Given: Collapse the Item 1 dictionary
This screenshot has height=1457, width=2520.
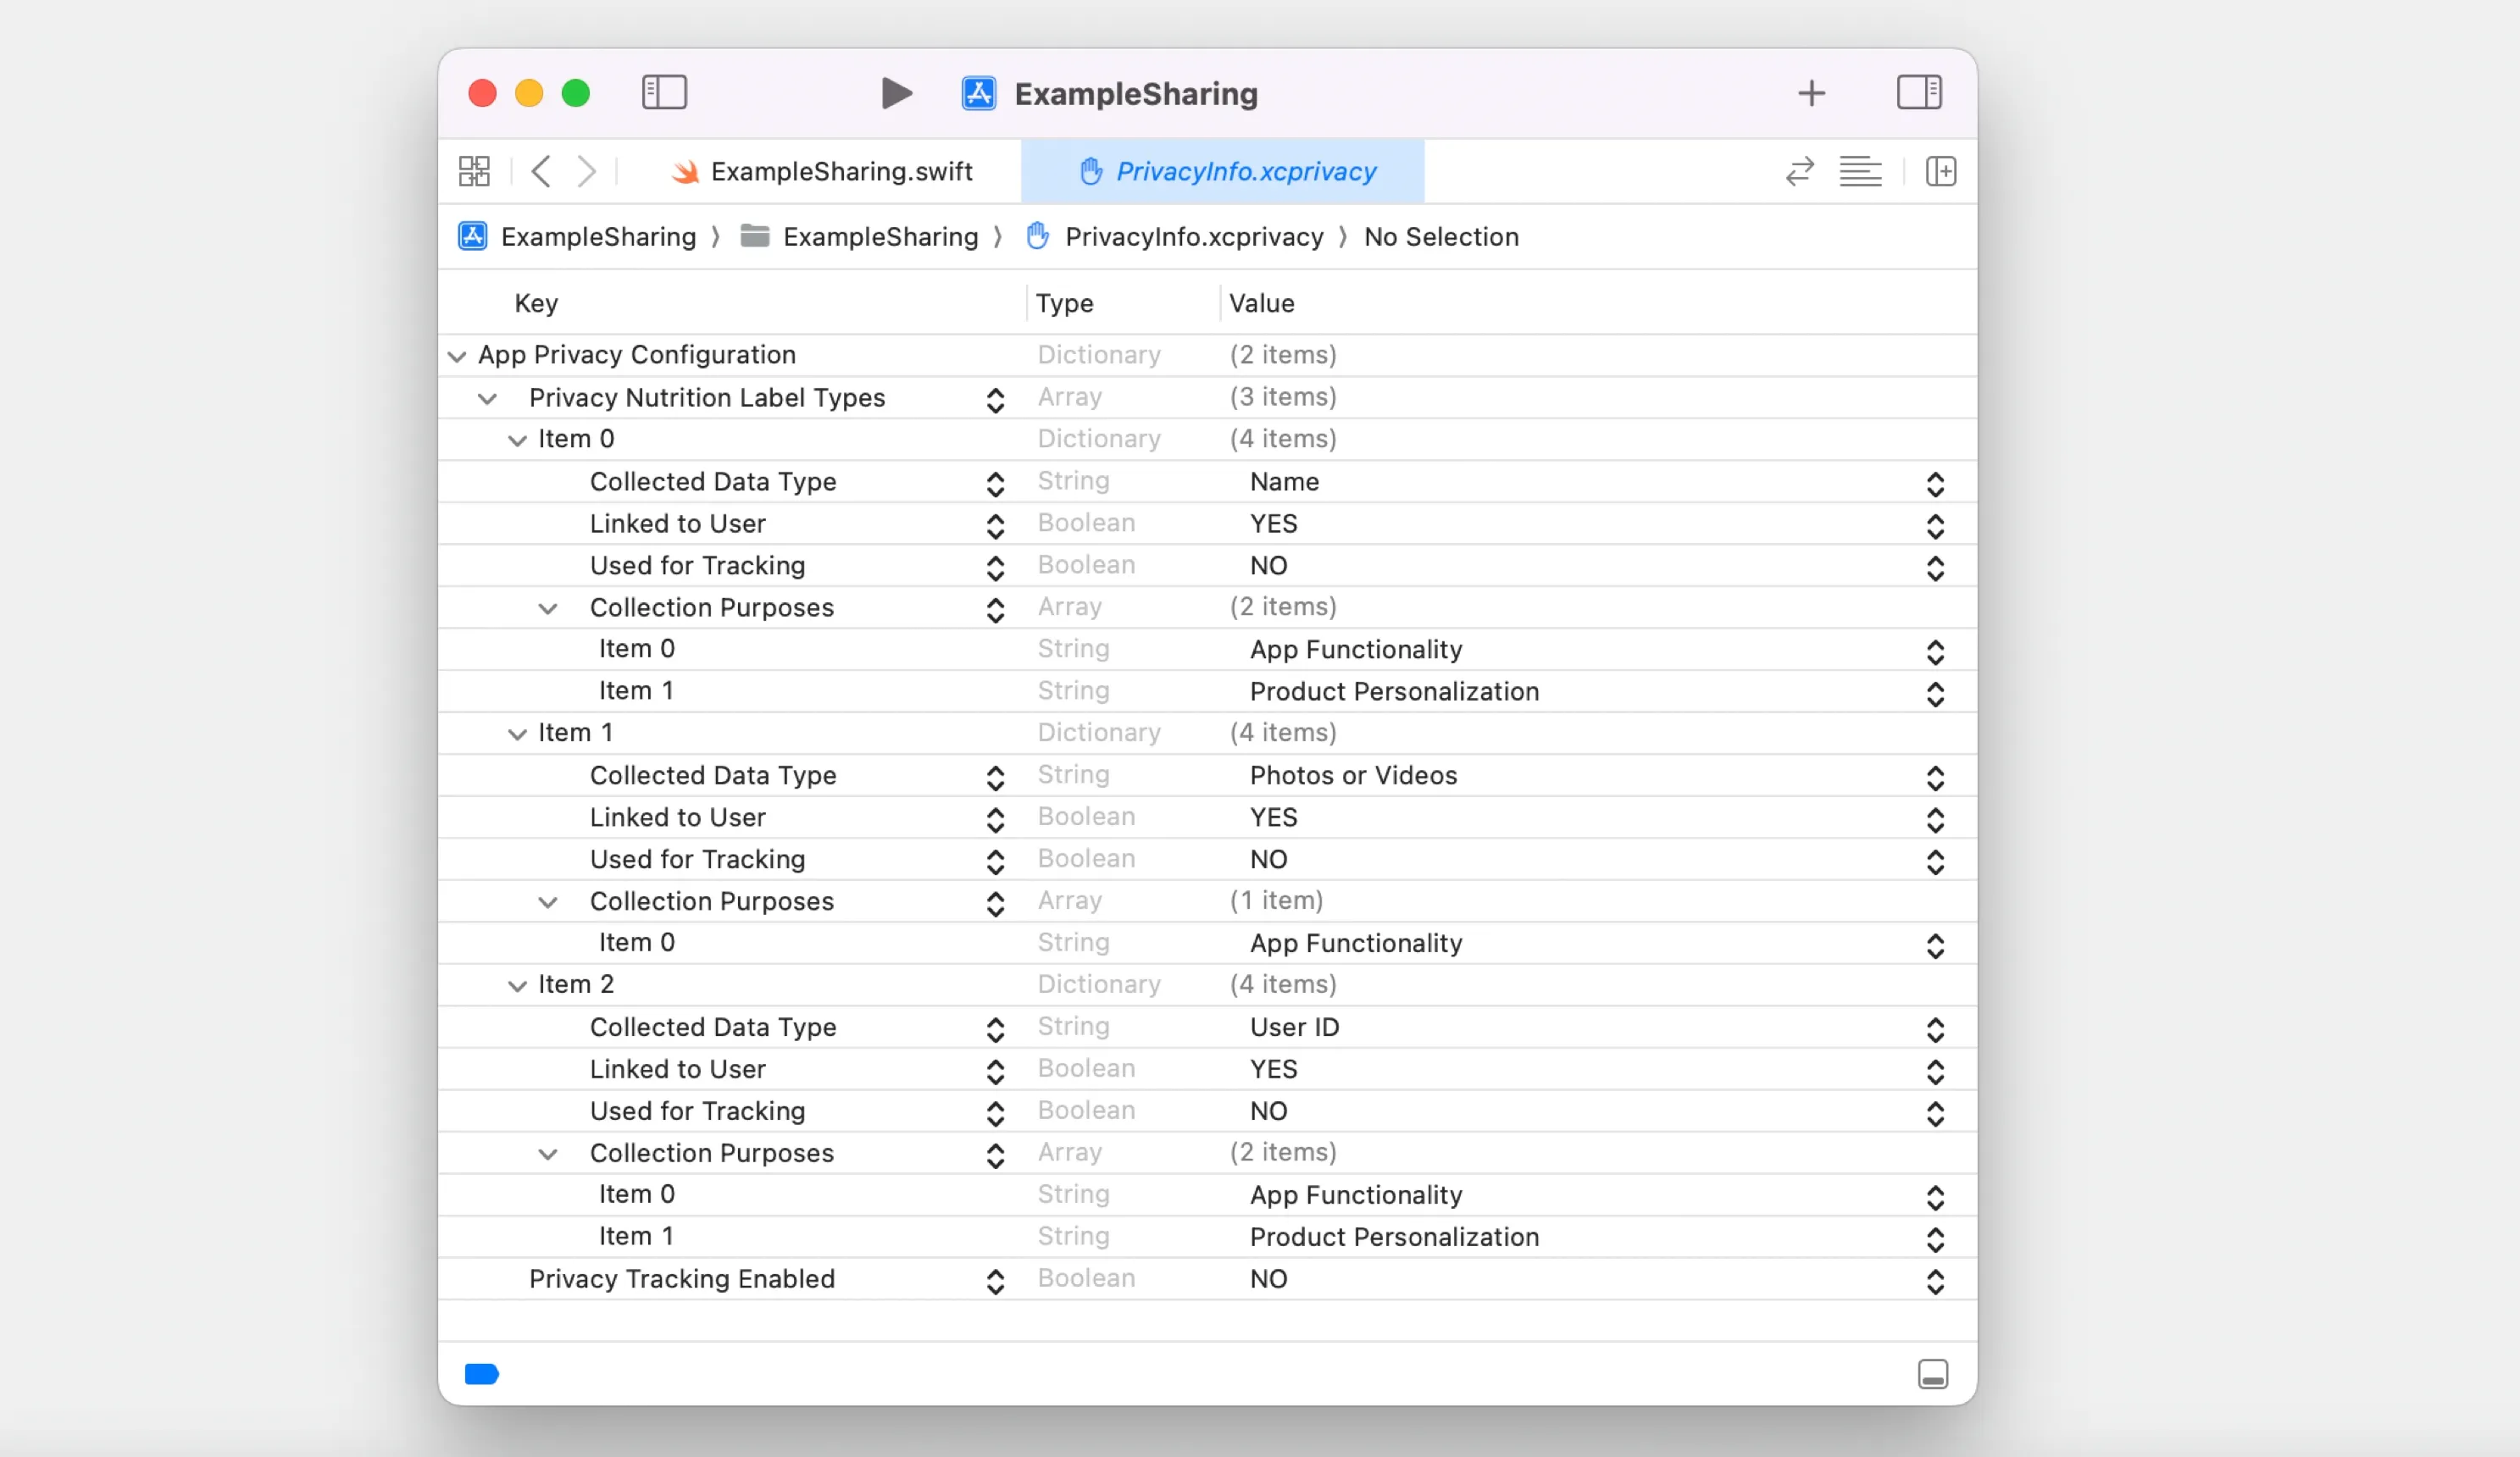Looking at the screenshot, I should 517,734.
